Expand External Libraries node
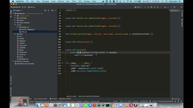The height and width of the screenshot is (108, 193). 13,61
